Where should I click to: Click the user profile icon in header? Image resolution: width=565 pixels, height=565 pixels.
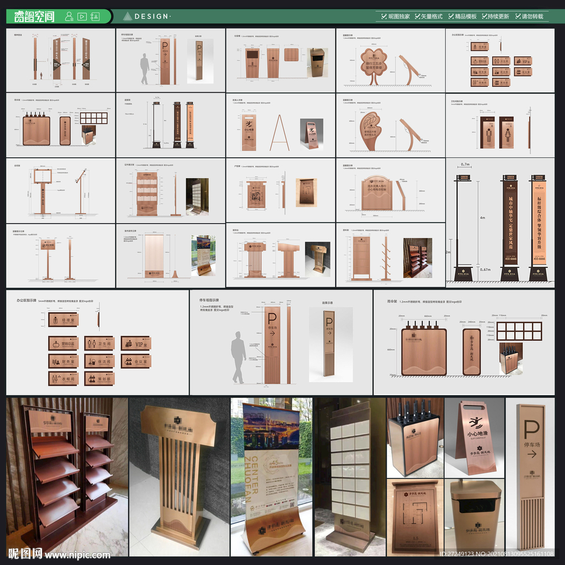point(69,16)
